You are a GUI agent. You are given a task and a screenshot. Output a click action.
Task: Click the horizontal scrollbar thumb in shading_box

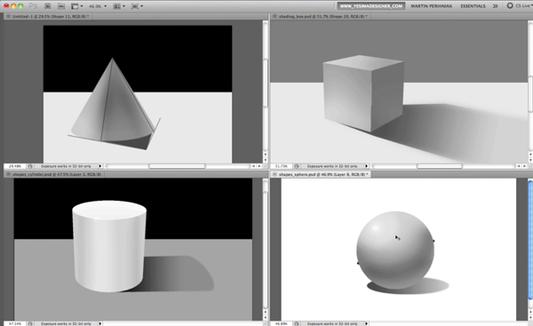440,166
